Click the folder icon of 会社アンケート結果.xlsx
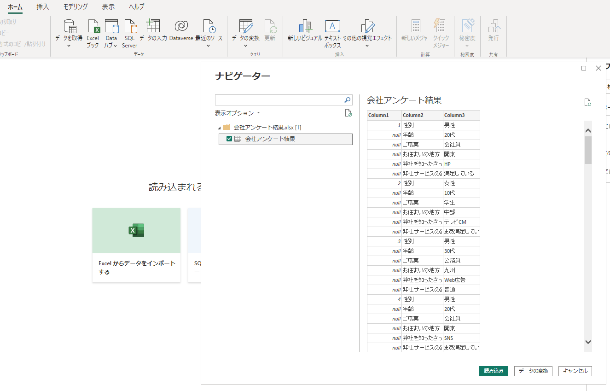Viewport: 610px width, 391px height. pos(226,127)
